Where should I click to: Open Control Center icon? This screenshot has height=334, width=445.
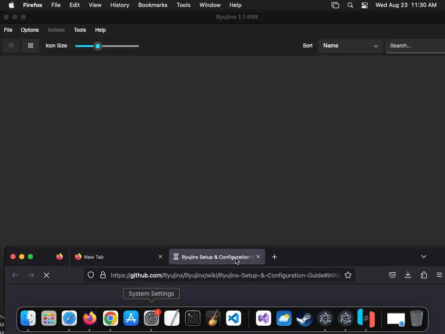tap(365, 5)
